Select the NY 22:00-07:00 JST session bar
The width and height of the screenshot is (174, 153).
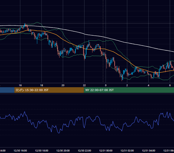[129, 90]
